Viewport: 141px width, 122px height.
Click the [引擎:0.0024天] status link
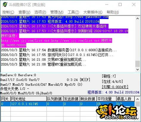(x=115, y=87)
